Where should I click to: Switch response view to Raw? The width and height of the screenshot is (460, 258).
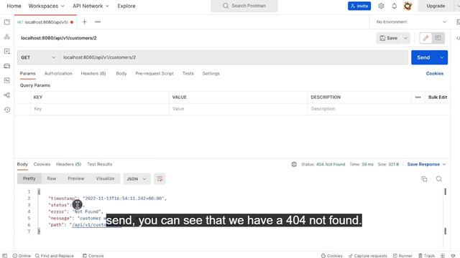[x=52, y=178]
